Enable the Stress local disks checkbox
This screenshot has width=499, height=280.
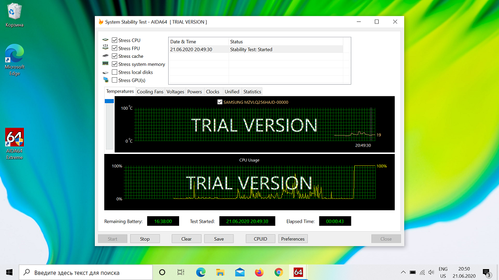click(x=115, y=72)
